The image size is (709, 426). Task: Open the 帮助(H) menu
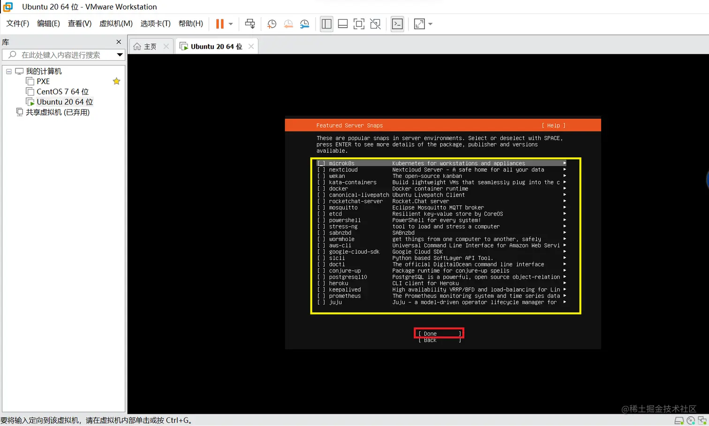tap(191, 23)
